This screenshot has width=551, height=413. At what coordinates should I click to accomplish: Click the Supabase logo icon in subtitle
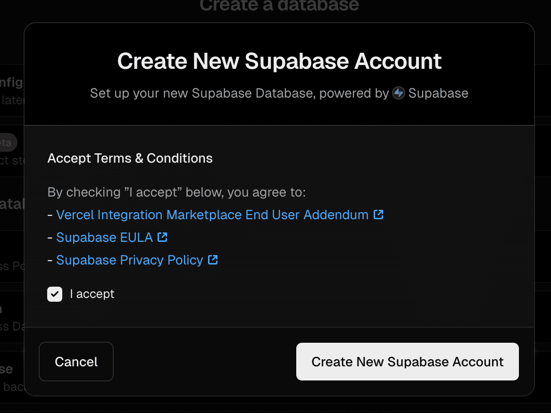click(x=399, y=93)
